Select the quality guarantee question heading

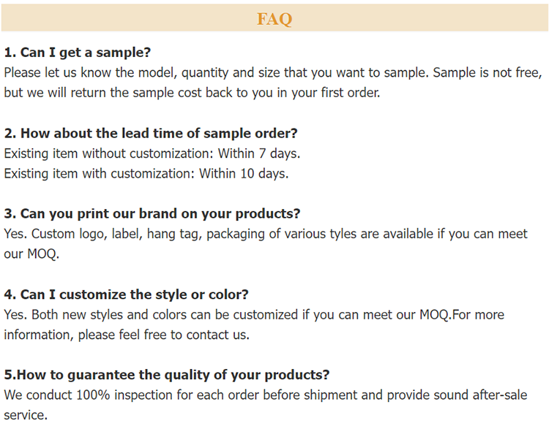pos(167,375)
